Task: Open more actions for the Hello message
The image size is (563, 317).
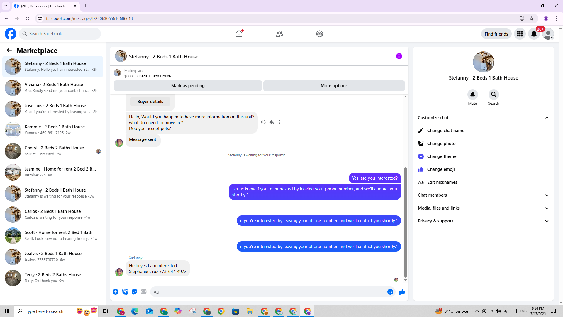Action: pos(280,122)
